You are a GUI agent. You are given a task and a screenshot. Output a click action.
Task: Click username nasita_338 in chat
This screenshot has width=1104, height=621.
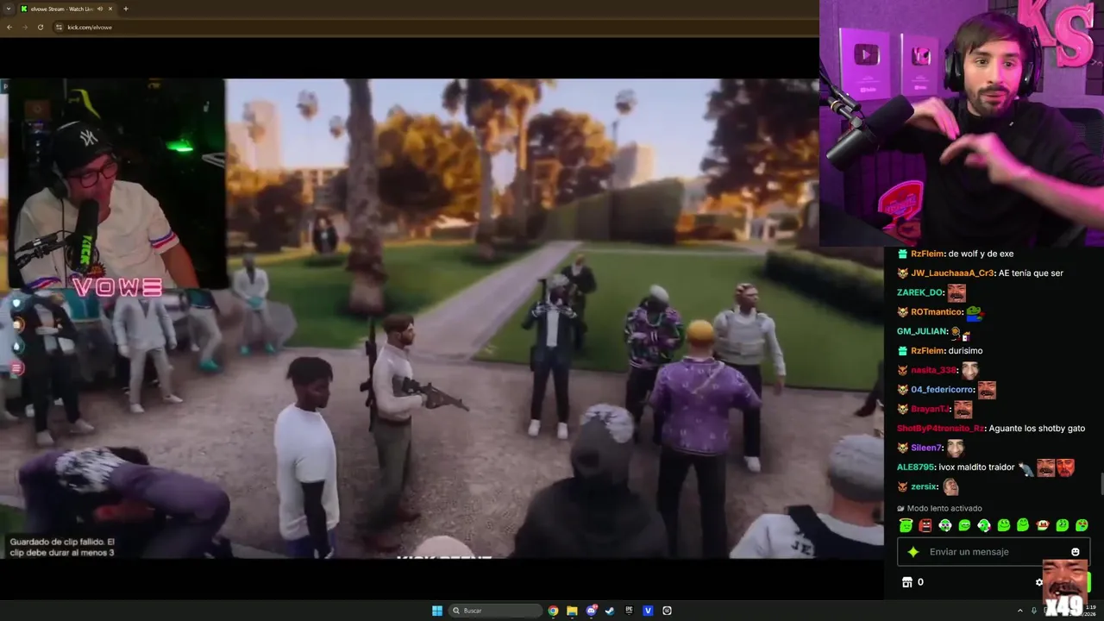pyautogui.click(x=933, y=370)
